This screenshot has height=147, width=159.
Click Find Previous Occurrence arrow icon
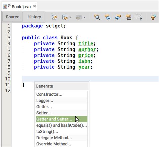(x=108, y=17)
